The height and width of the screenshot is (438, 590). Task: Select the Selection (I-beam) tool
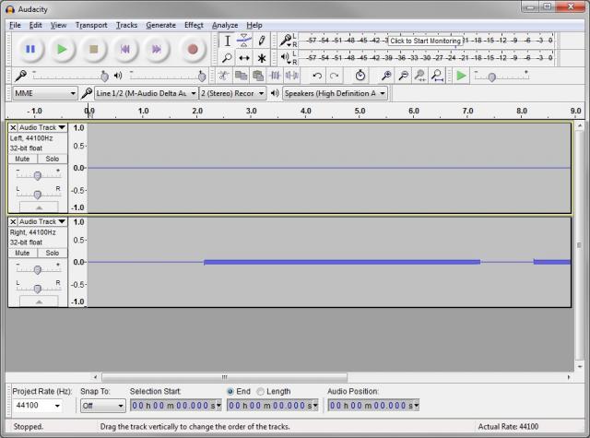click(x=227, y=41)
